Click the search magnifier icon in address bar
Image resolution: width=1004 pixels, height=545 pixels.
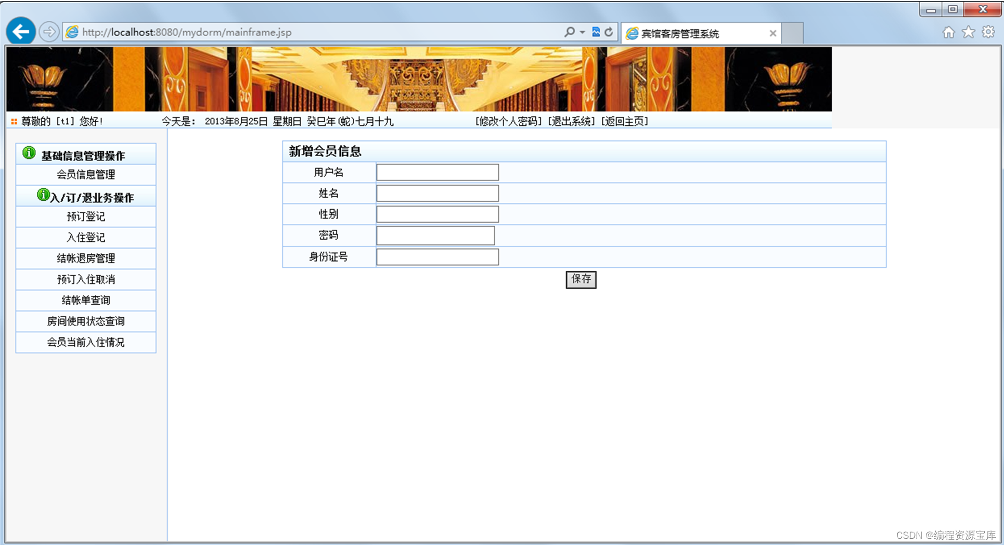570,32
